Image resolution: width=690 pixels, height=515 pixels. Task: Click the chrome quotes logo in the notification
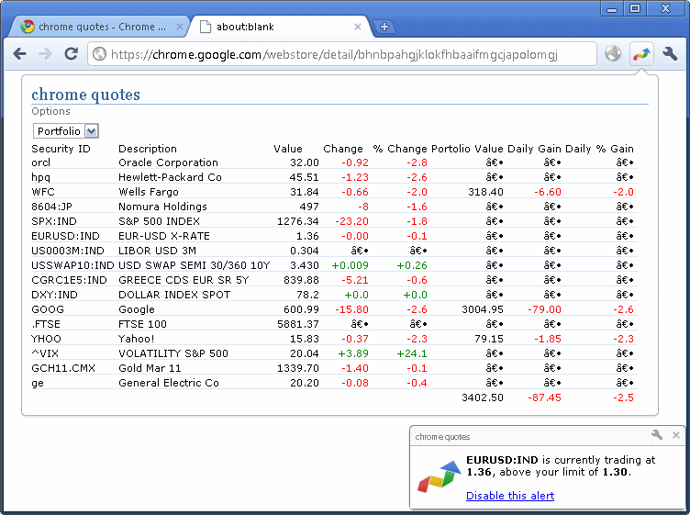[x=440, y=477]
